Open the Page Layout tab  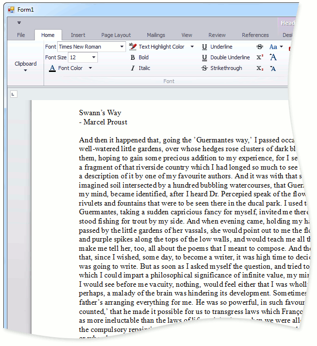(116, 35)
